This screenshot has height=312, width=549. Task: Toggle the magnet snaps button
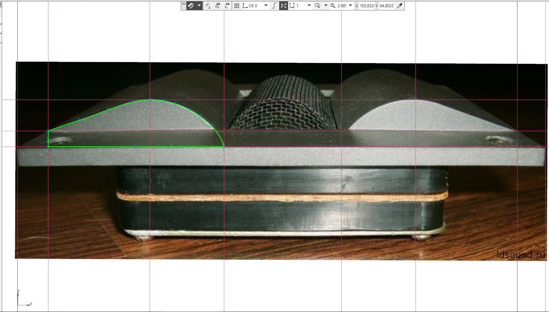point(191,6)
